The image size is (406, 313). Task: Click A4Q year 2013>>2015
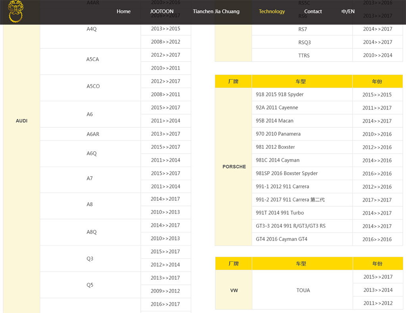point(166,29)
